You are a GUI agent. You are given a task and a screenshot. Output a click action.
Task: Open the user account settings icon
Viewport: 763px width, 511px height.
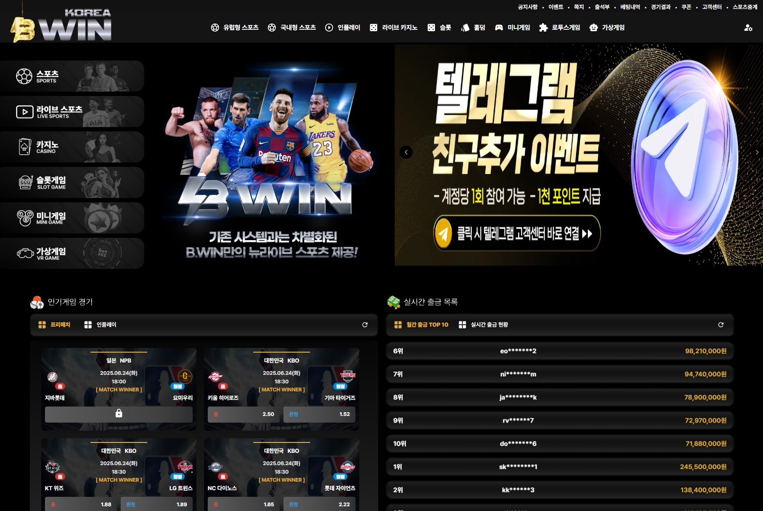748,28
